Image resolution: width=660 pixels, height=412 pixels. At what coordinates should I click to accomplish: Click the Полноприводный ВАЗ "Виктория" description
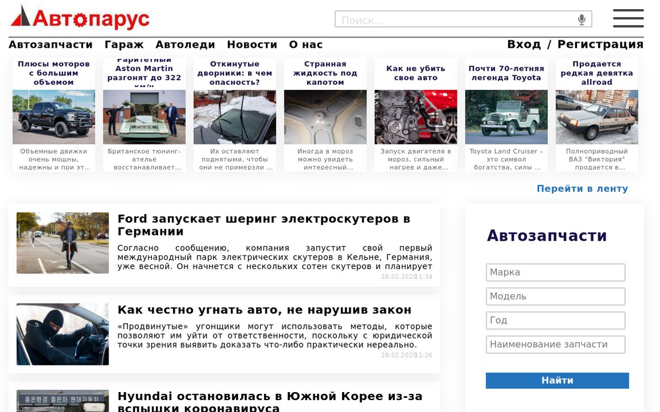click(x=597, y=159)
